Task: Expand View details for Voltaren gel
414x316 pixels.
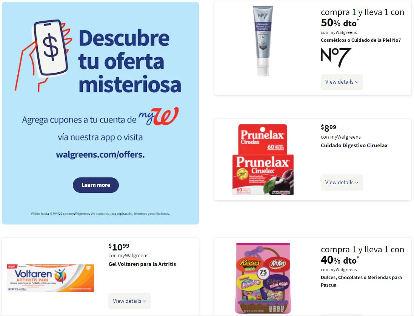Action: coord(129,301)
